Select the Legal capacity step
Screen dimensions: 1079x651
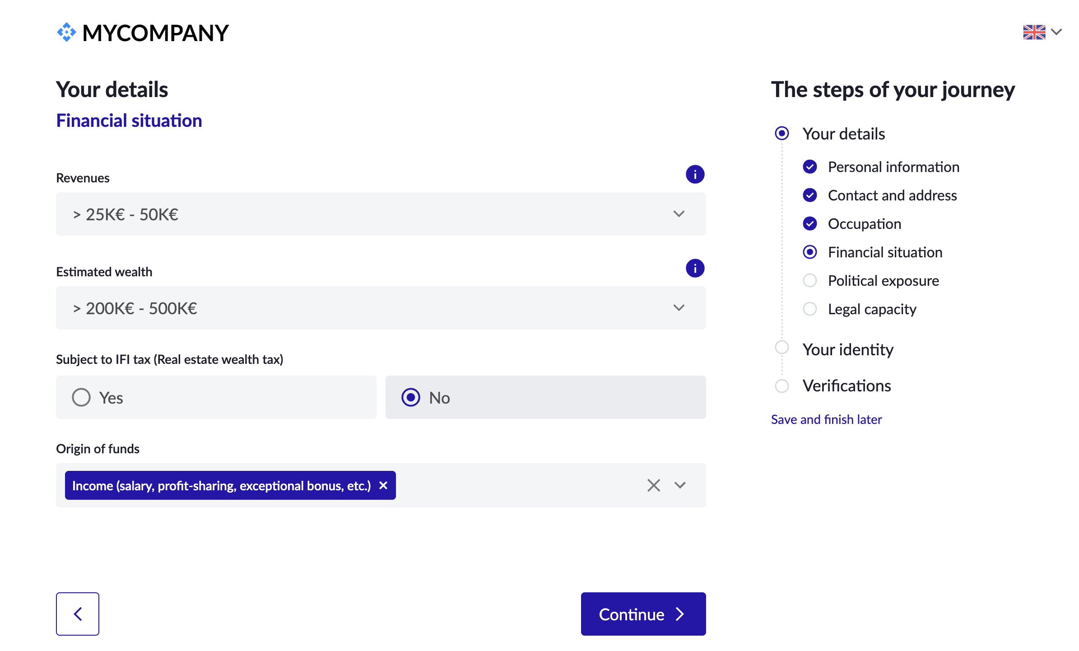click(x=872, y=309)
